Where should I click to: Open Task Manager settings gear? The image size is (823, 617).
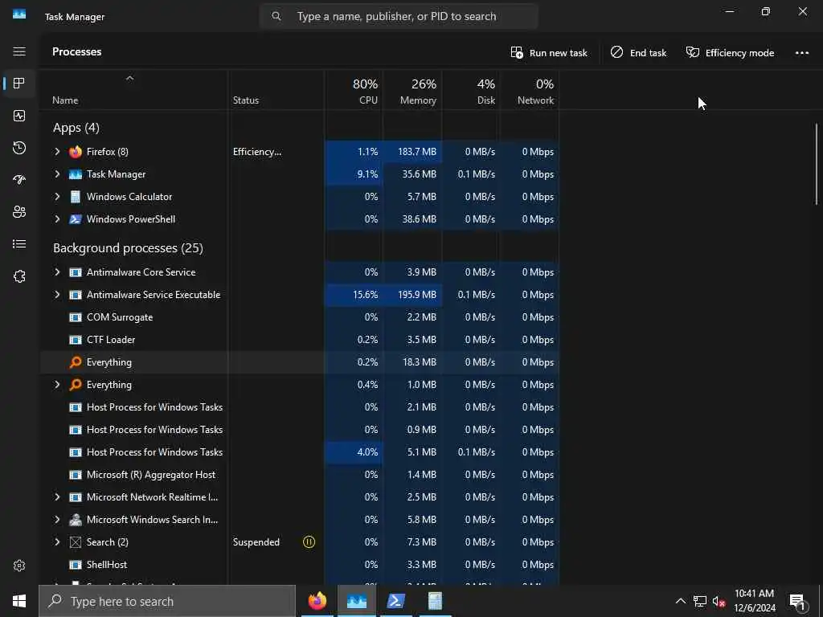point(19,566)
